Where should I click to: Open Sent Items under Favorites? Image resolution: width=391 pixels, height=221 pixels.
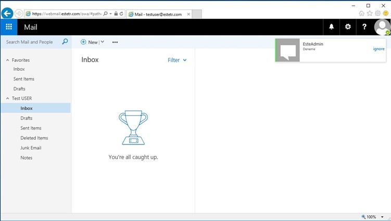coord(24,79)
